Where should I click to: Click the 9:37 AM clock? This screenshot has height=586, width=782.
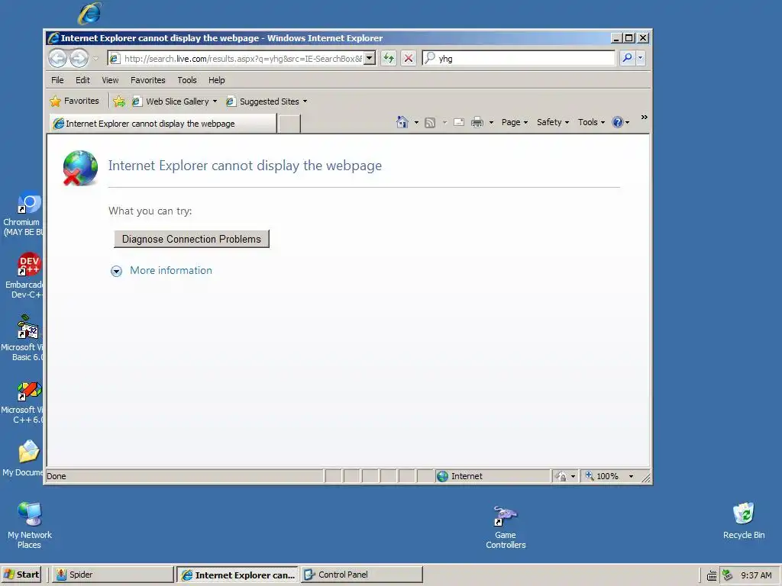pos(756,575)
